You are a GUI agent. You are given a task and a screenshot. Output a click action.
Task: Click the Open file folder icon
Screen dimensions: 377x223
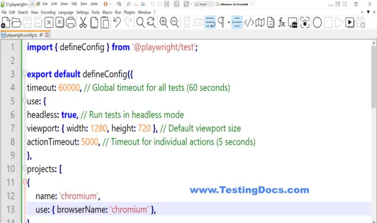(x=16, y=23)
